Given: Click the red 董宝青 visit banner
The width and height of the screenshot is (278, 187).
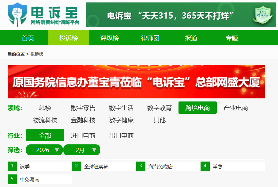Looking at the screenshot, I should point(136,82).
